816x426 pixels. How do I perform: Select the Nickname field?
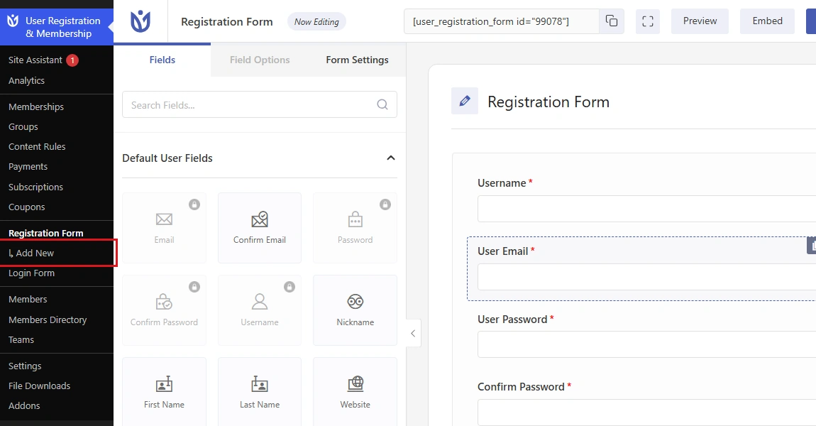tap(355, 310)
